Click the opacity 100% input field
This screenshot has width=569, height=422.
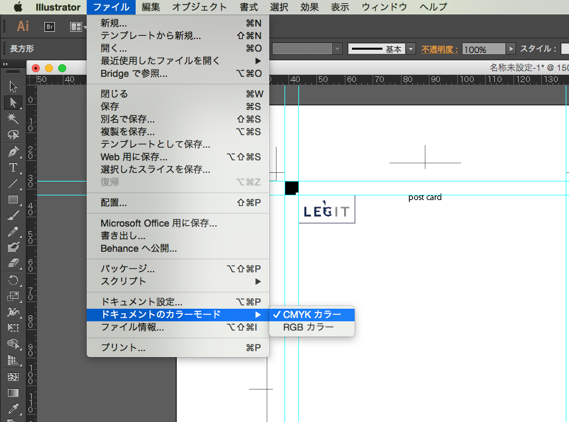484,49
